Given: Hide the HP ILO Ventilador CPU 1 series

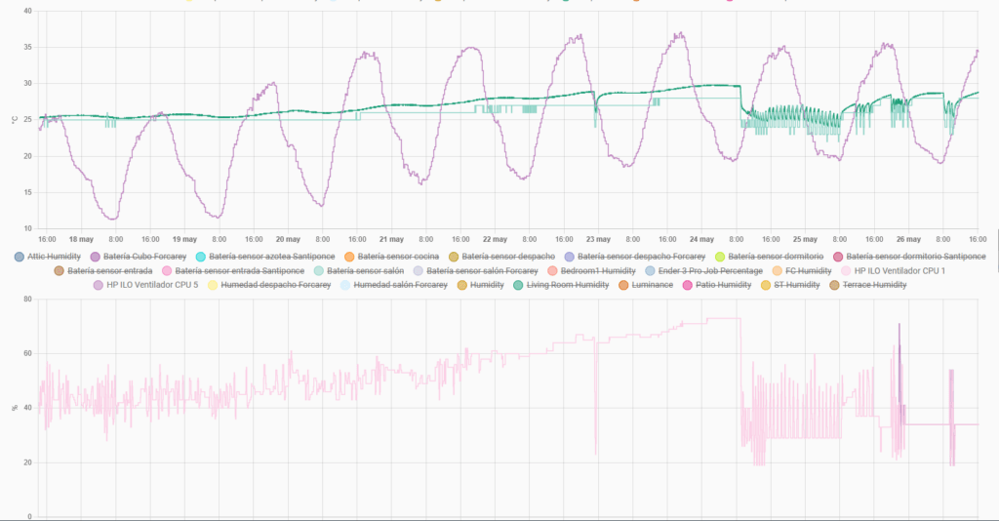Looking at the screenshot, I should (899, 270).
